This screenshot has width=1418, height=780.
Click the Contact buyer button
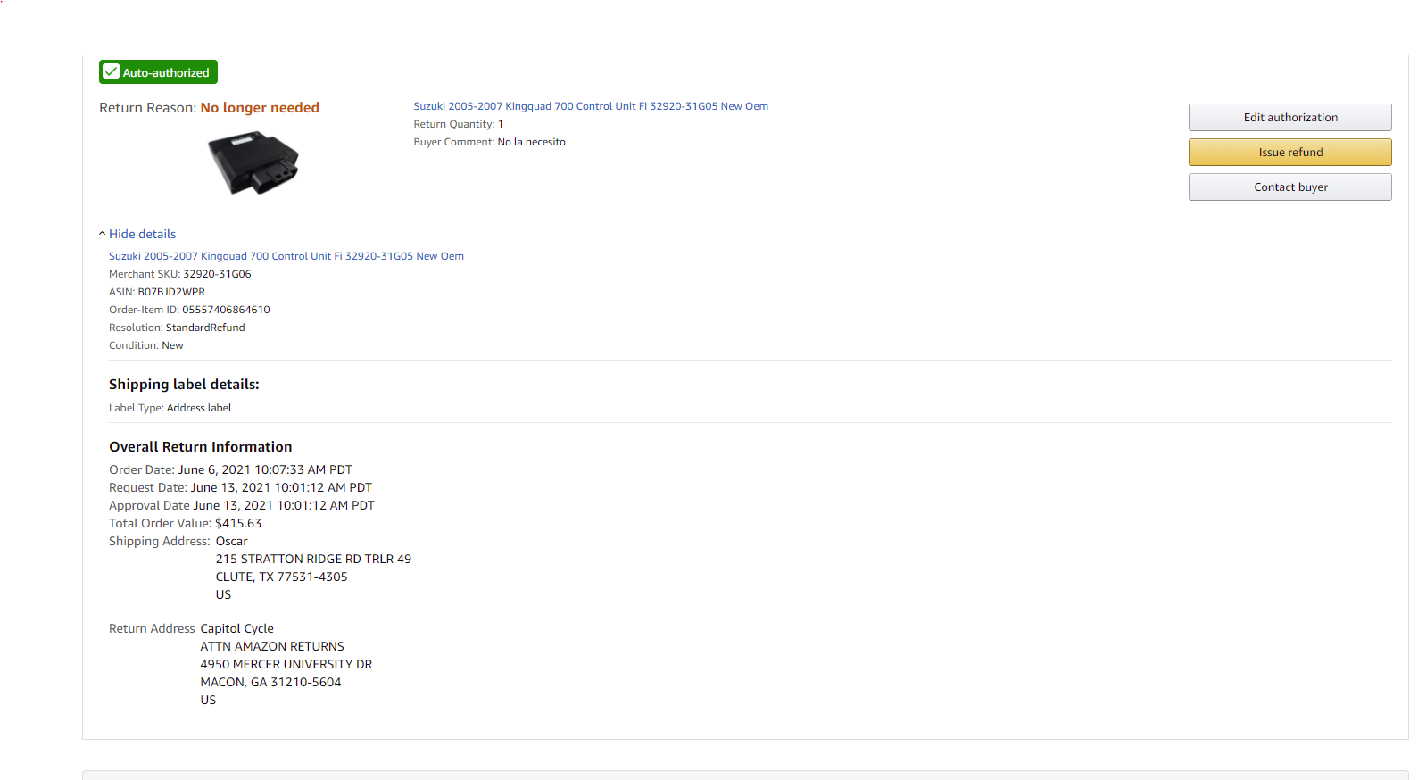1289,187
